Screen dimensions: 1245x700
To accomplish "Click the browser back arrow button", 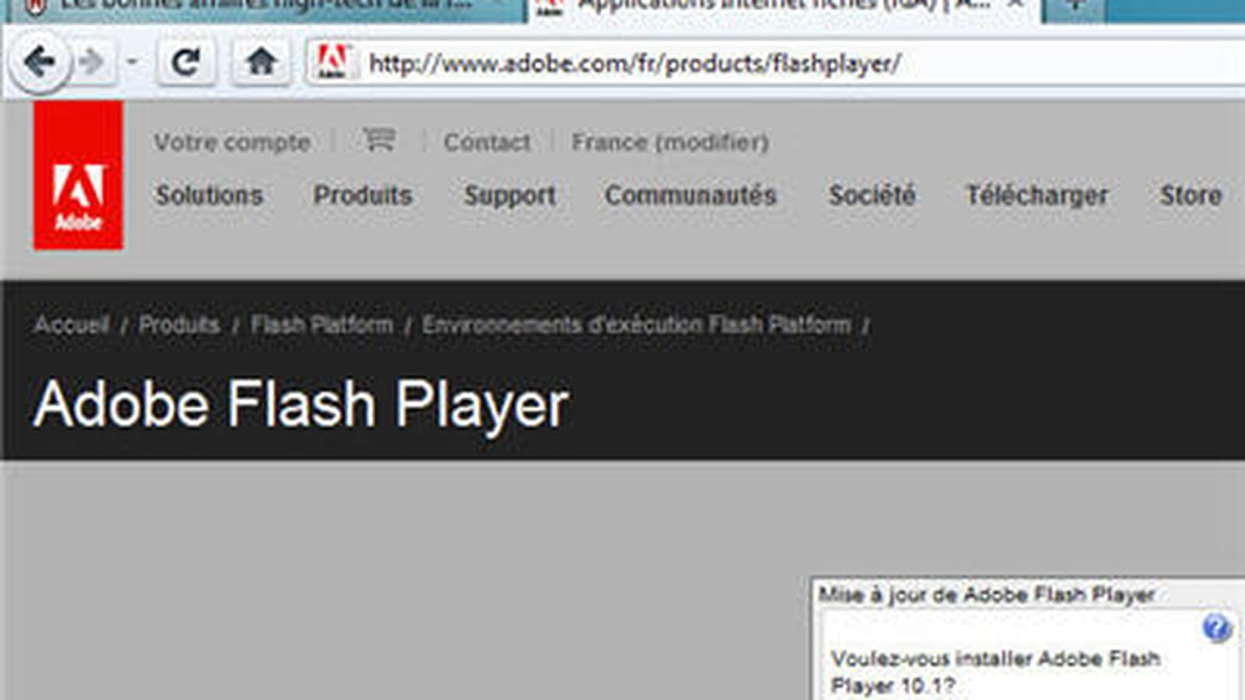I will [39, 62].
